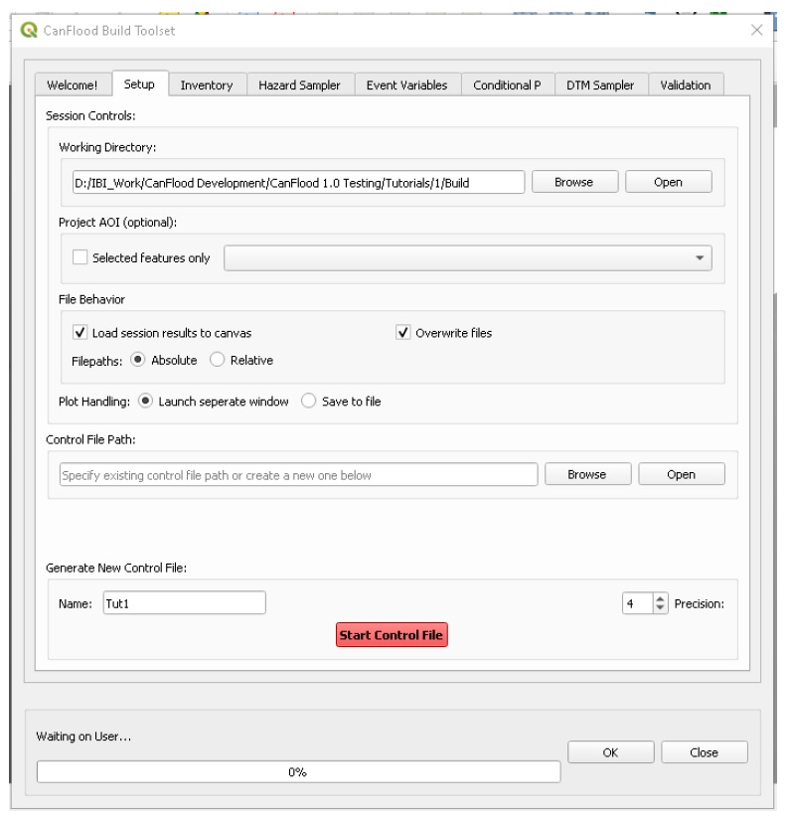
Task: Click the Precision value field showing 4
Action: pos(637,604)
